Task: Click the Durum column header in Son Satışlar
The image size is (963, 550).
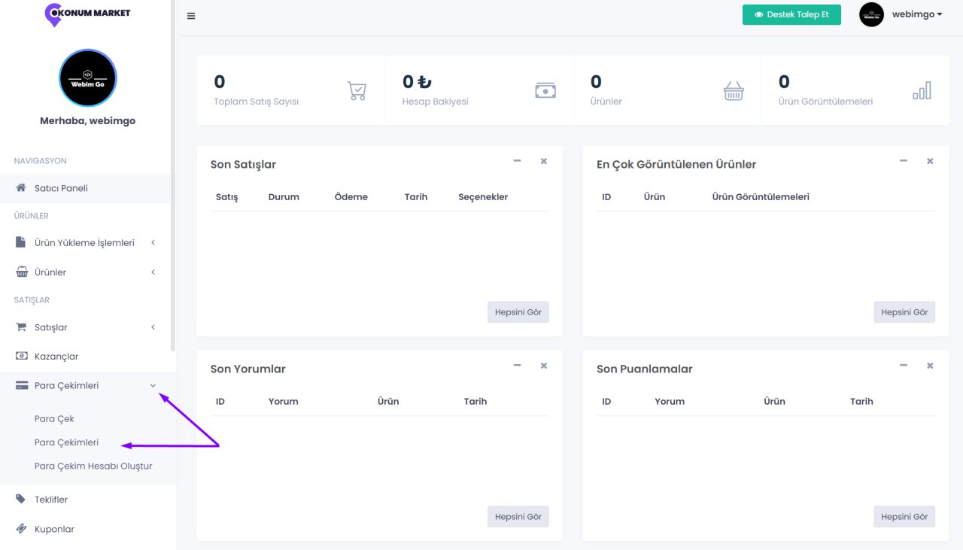Action: (x=284, y=197)
